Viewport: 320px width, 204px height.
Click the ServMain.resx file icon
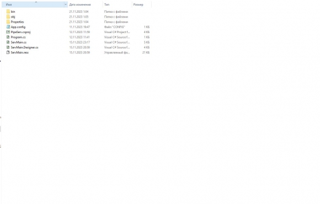point(8,52)
